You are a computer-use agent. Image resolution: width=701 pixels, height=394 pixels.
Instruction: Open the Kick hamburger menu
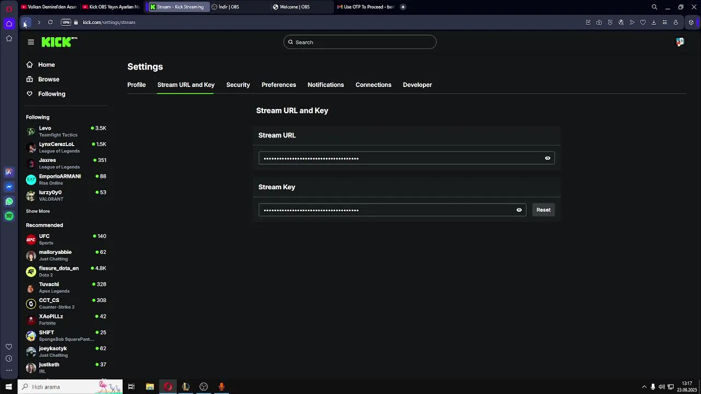coord(31,42)
